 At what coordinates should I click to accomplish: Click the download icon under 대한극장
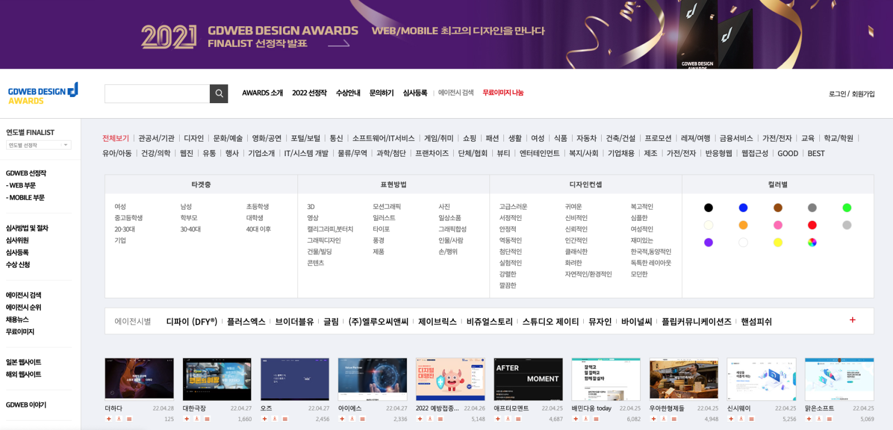pyautogui.click(x=196, y=419)
